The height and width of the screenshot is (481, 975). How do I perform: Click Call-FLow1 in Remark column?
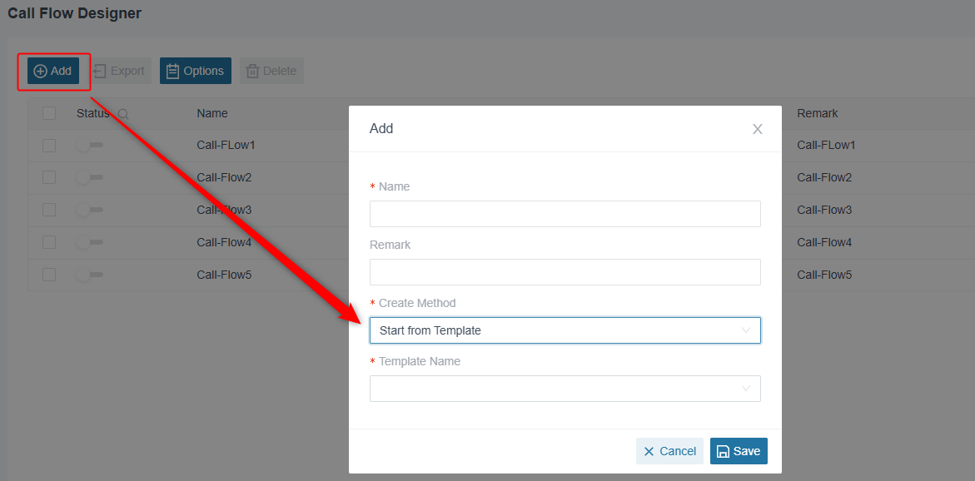827,146
